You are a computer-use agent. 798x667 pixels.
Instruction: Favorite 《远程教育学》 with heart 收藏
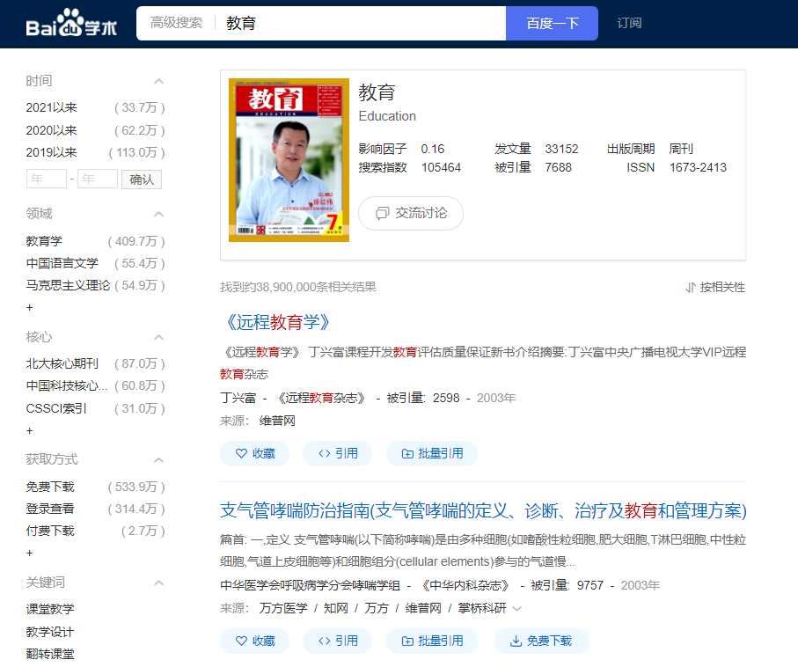[x=254, y=454]
